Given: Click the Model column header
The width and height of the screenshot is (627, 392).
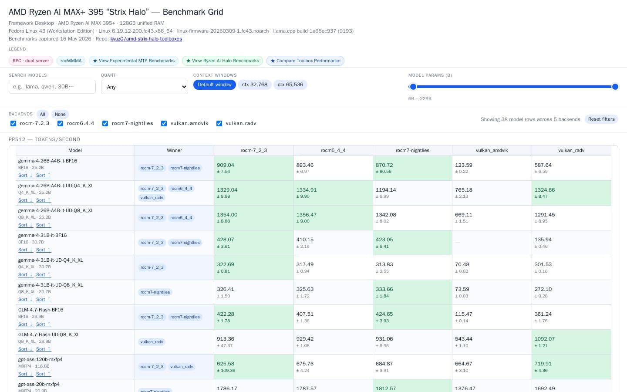Looking at the screenshot, I should point(75,150).
